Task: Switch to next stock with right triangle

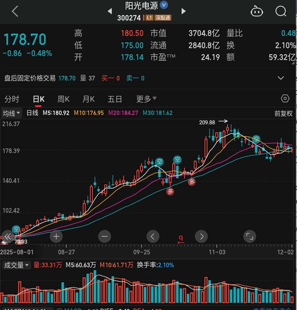Action: (x=183, y=11)
